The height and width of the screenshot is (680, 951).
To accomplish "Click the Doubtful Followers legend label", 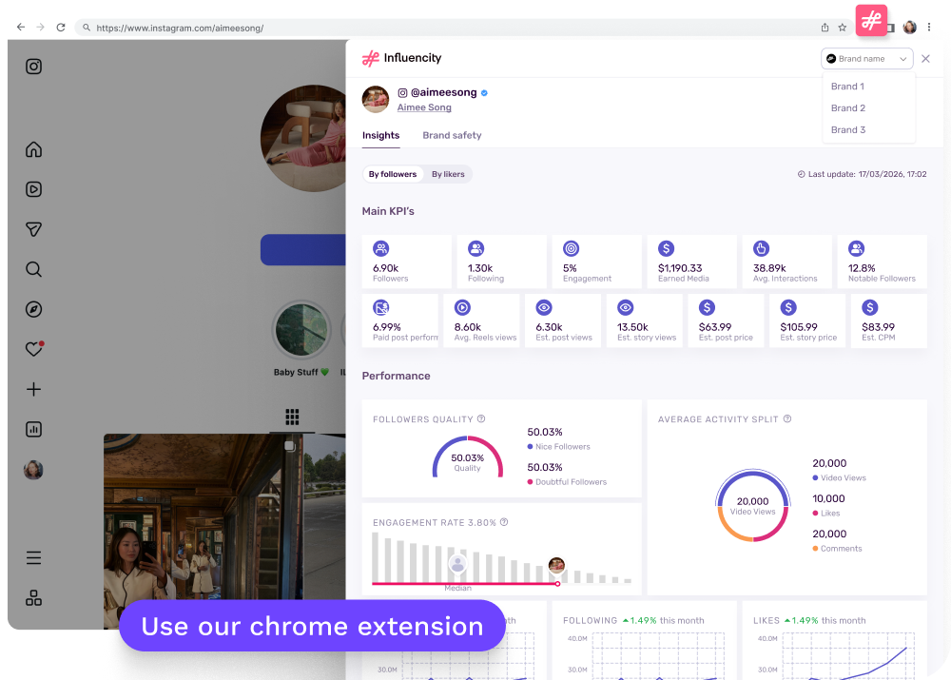I will tap(571, 481).
